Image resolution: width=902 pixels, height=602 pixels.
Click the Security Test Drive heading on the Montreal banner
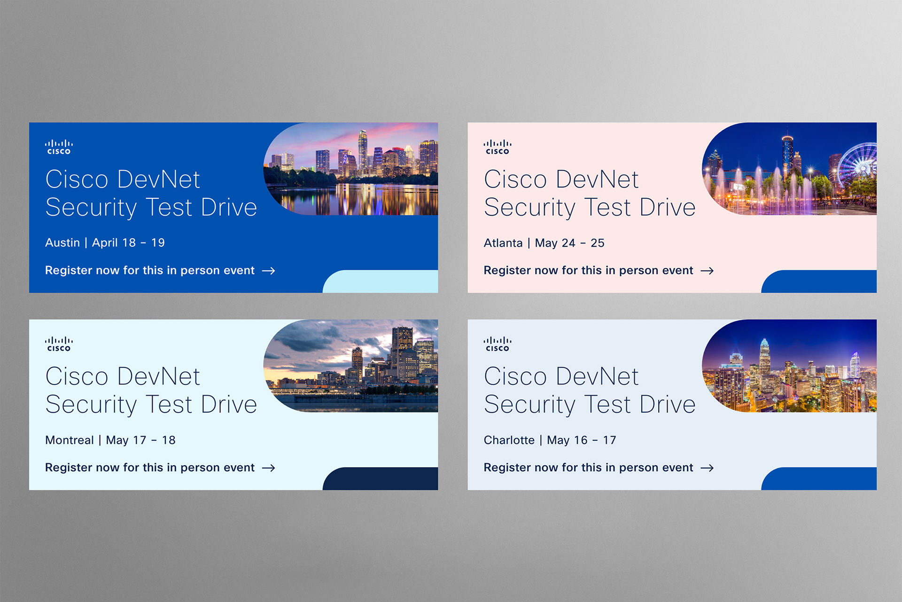(x=151, y=390)
